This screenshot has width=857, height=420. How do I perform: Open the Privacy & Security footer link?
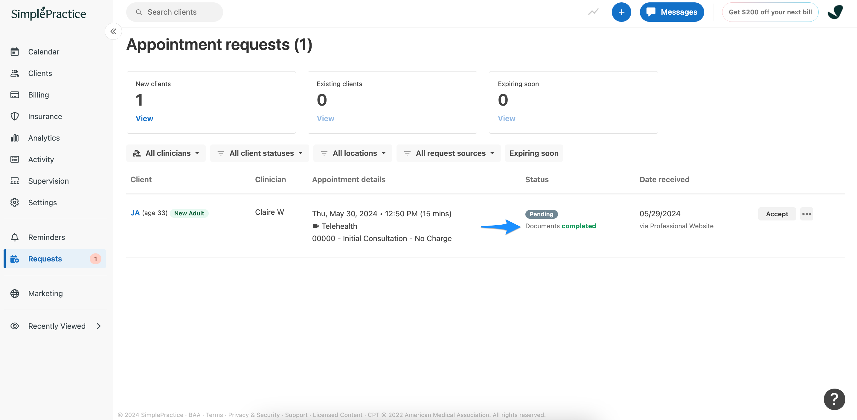point(254,415)
